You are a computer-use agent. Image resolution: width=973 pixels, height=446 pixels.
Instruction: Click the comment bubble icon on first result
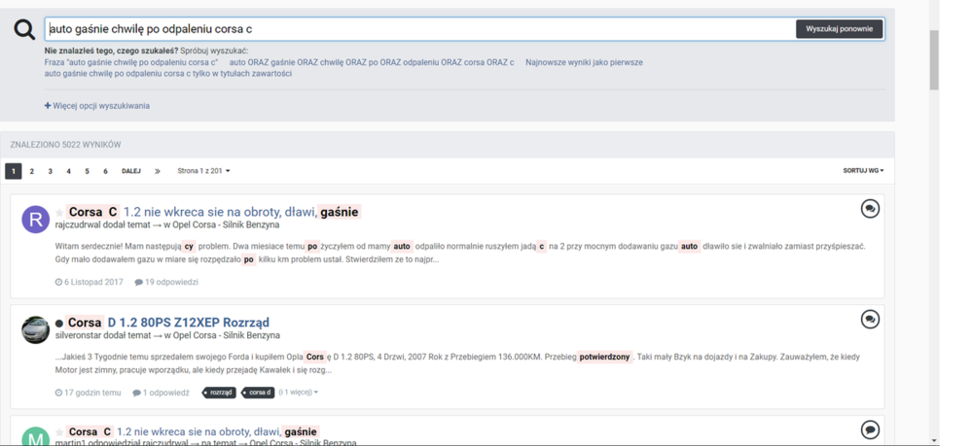[870, 209]
